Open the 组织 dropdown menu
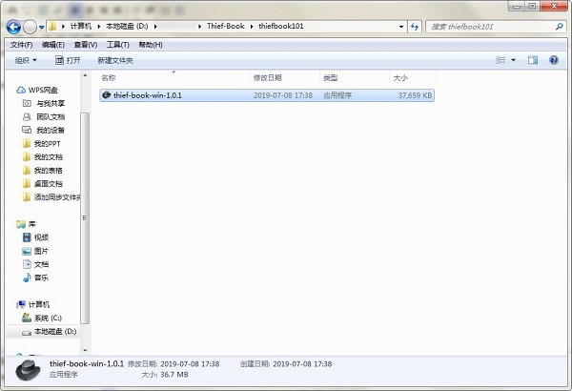Viewport: 572px width, 391px height. pos(26,60)
